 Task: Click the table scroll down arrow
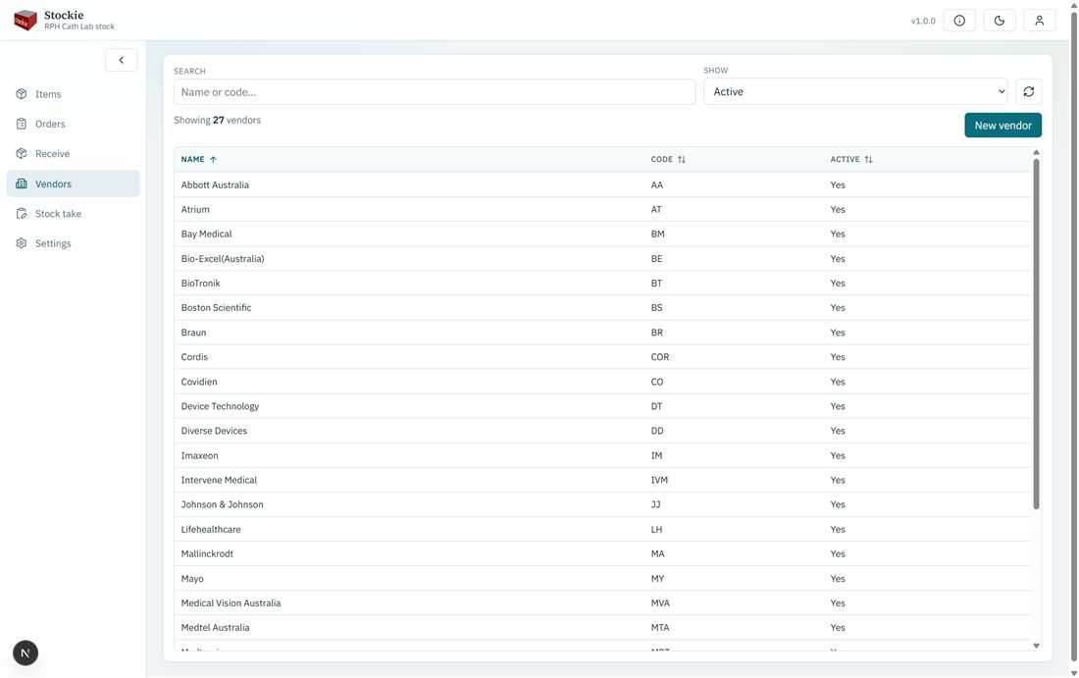coord(1036,646)
